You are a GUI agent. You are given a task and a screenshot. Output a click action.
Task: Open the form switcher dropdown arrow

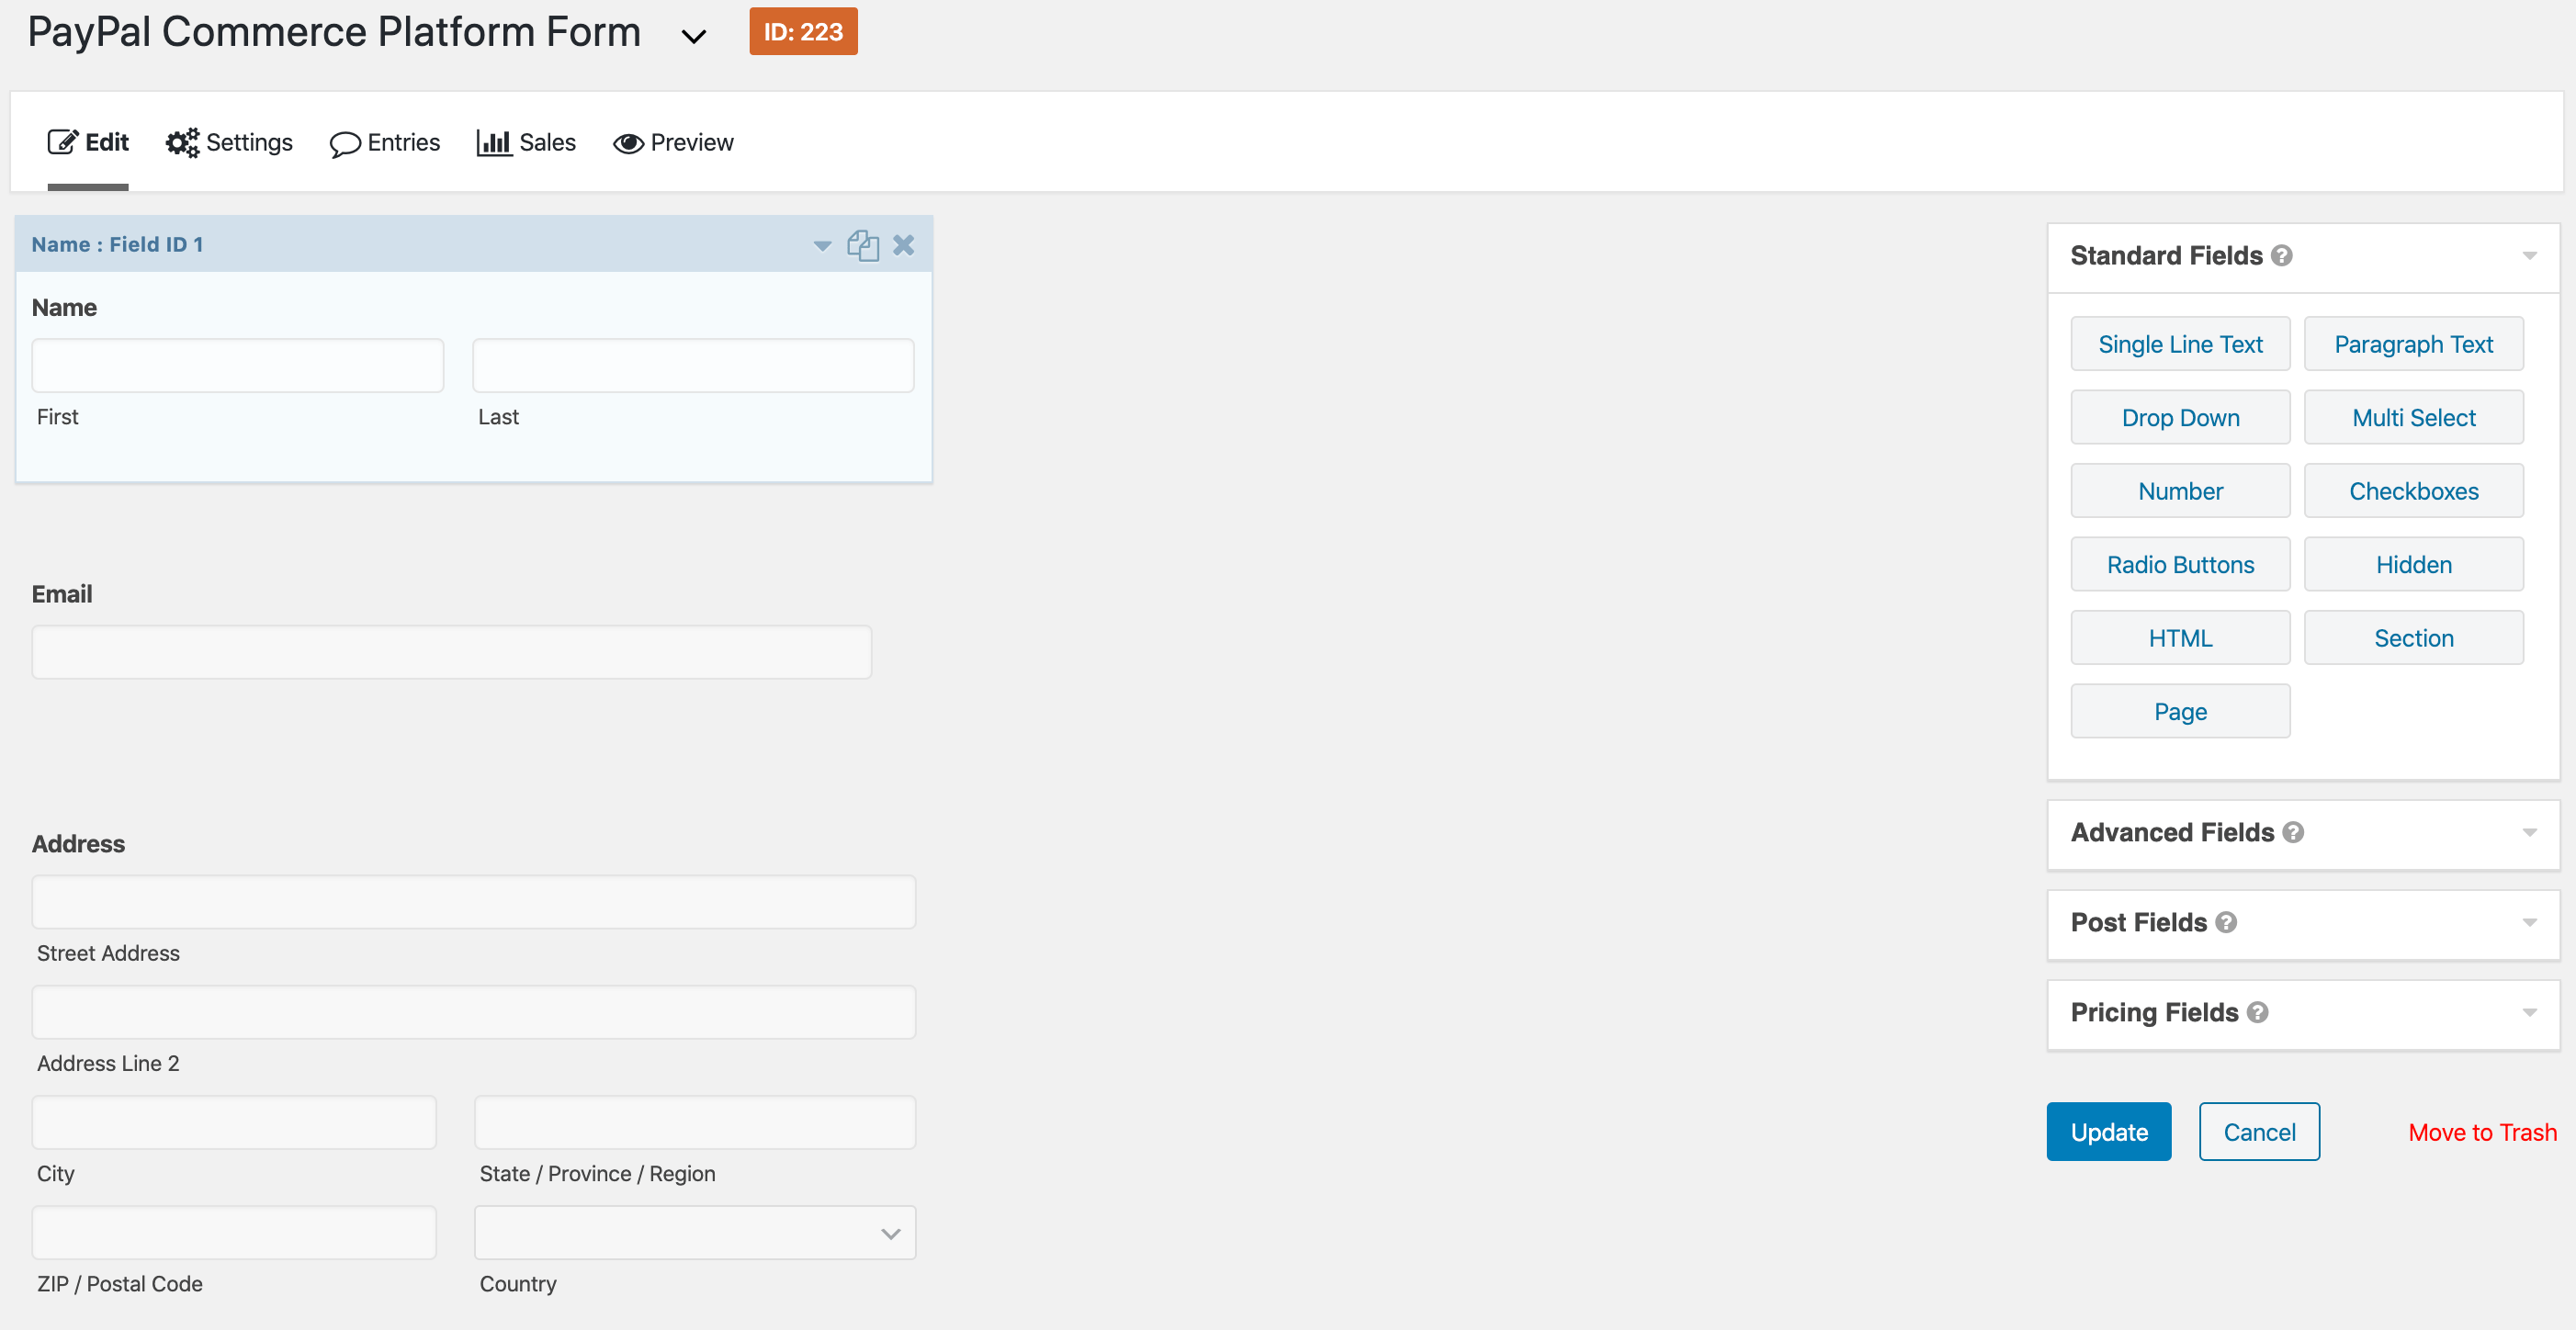(x=693, y=36)
